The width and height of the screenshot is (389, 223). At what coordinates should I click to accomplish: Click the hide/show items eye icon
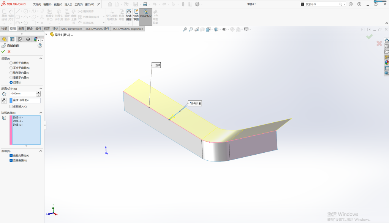pyautogui.click(x=224, y=29)
